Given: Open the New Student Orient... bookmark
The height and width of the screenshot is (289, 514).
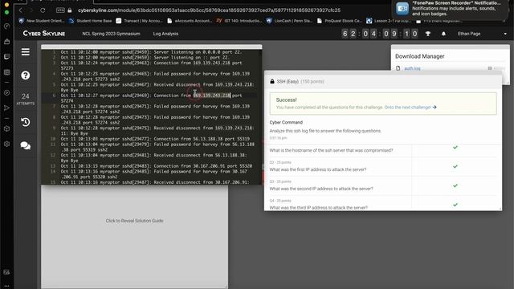Looking at the screenshot, I should (x=42, y=21).
